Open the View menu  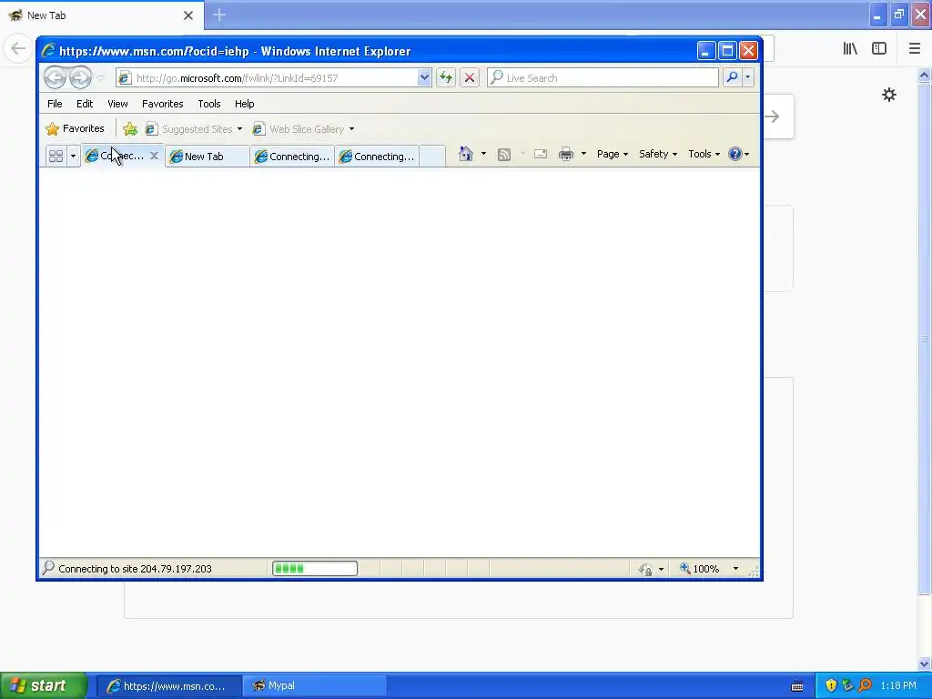[117, 104]
